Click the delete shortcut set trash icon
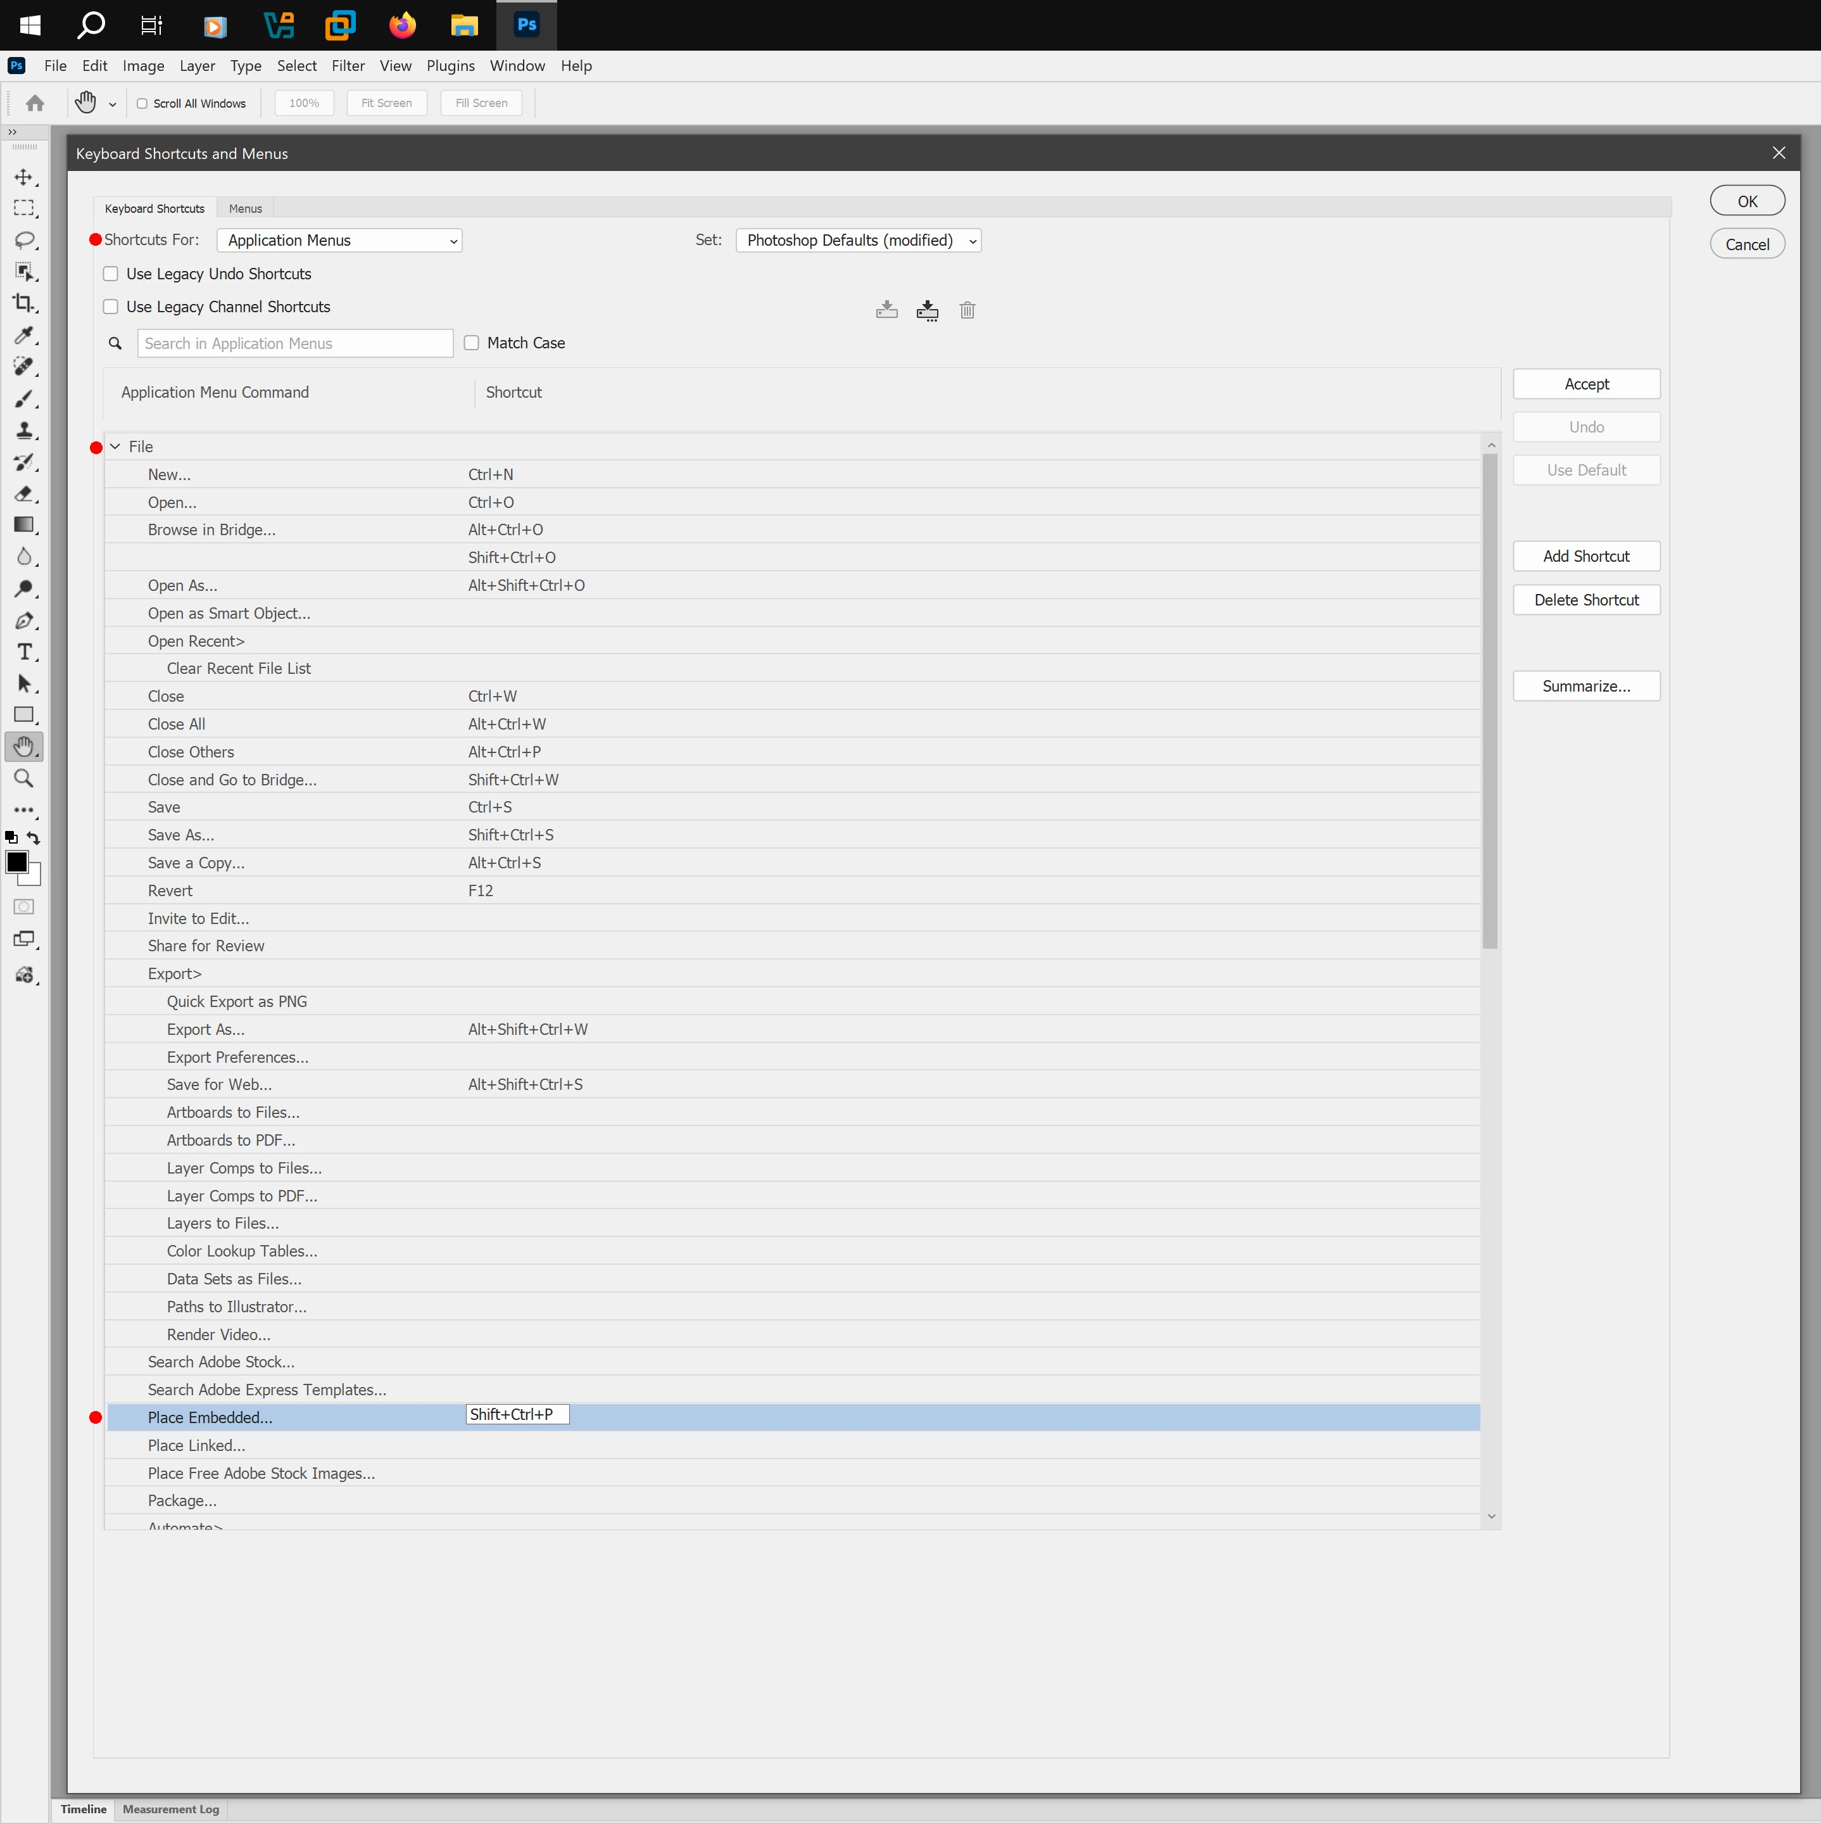Screen dimensions: 1821x1824 967,310
